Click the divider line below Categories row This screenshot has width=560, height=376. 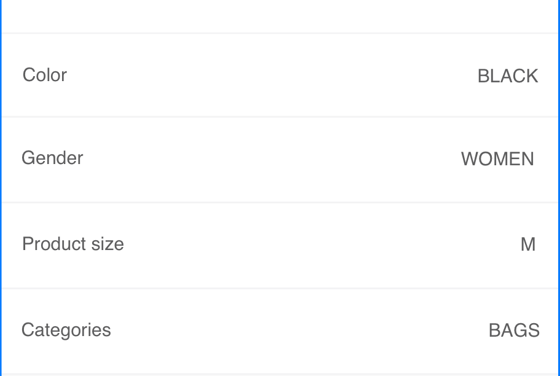pos(280,374)
